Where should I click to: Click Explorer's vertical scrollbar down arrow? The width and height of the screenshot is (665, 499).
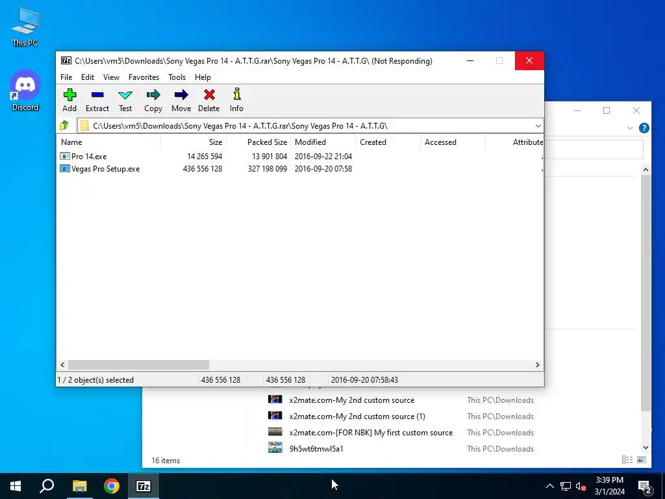click(x=646, y=447)
